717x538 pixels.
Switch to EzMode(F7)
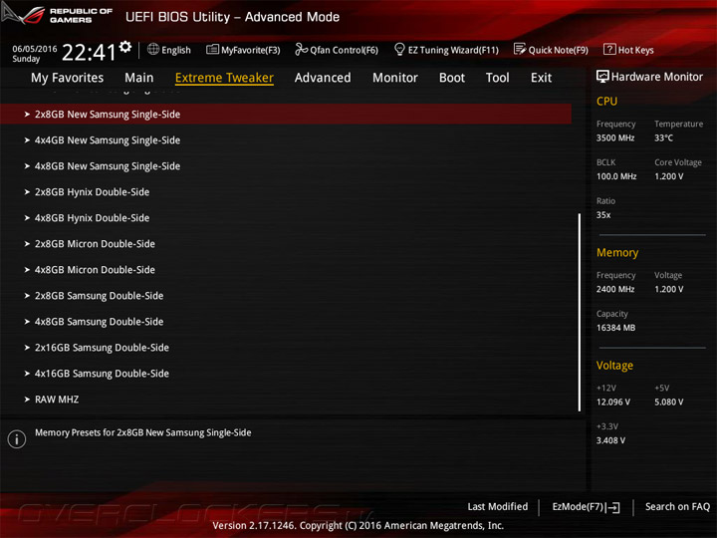click(586, 507)
